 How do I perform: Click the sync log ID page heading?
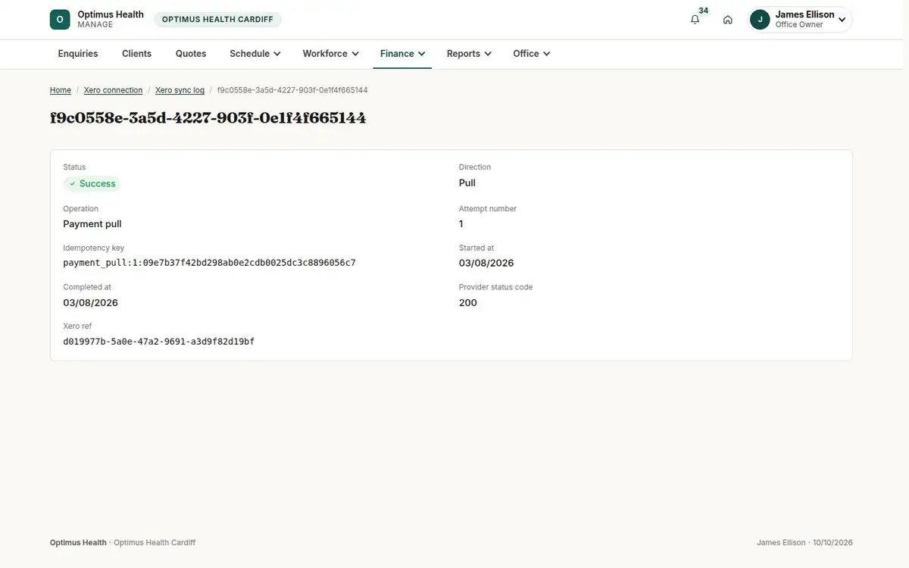click(208, 118)
